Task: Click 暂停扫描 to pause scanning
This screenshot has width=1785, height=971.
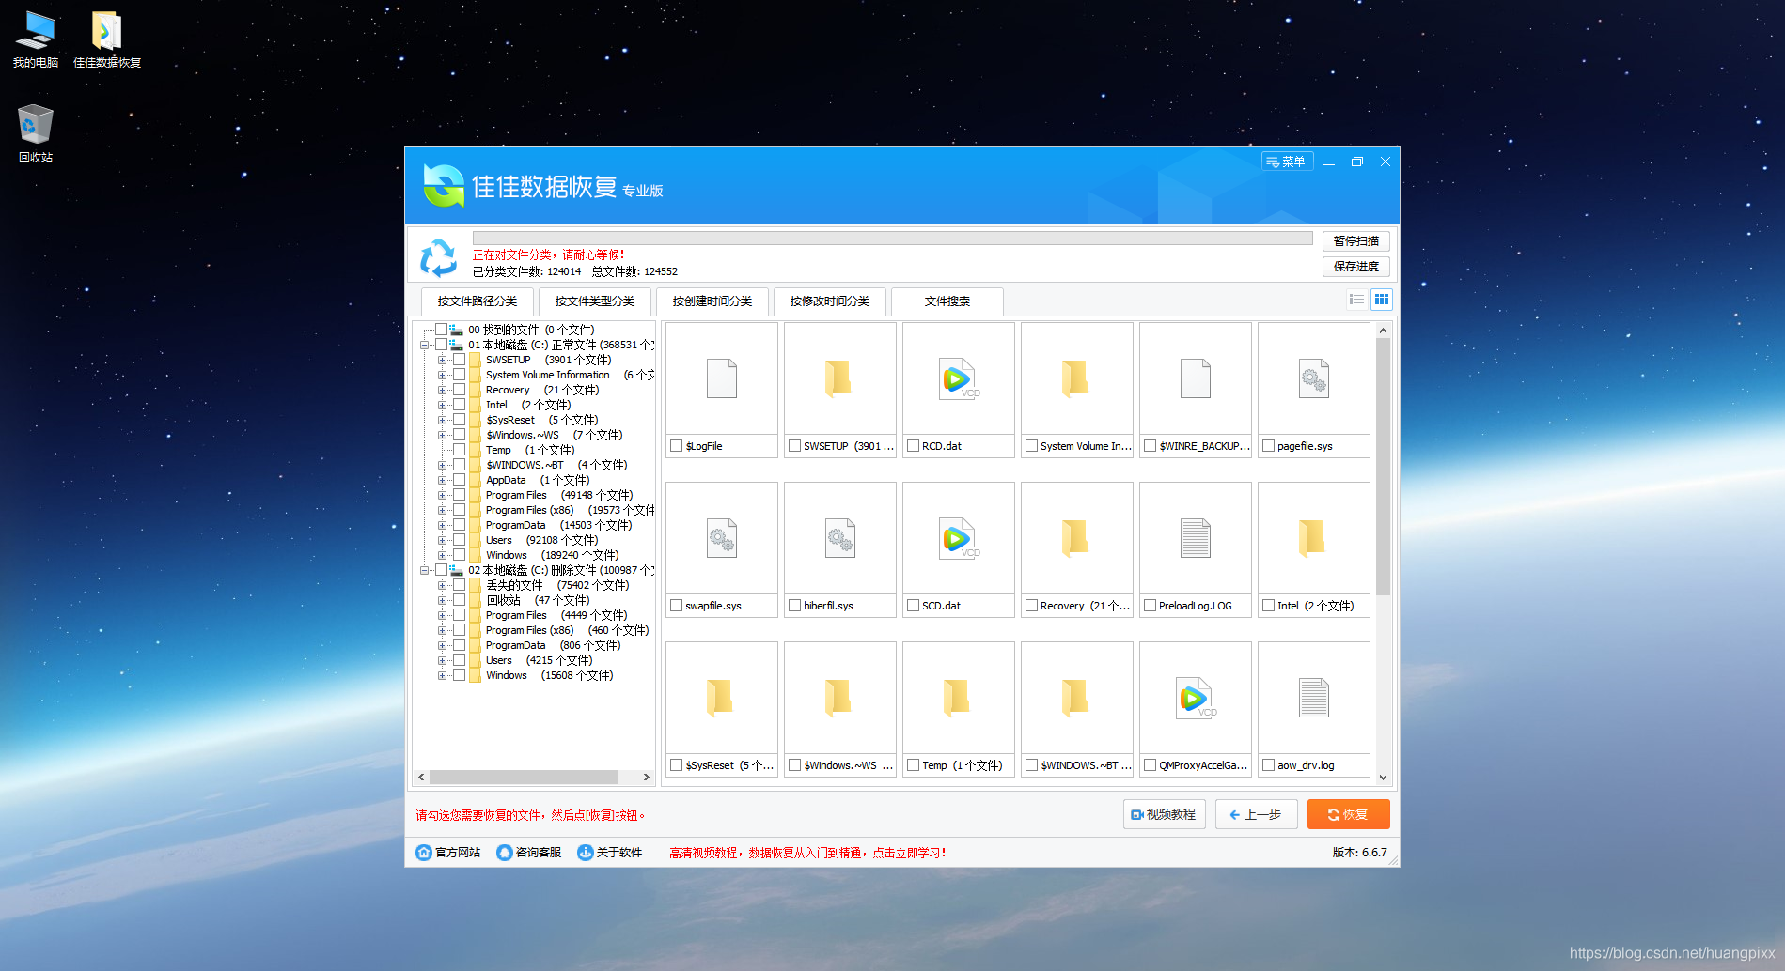Action: pos(1356,240)
